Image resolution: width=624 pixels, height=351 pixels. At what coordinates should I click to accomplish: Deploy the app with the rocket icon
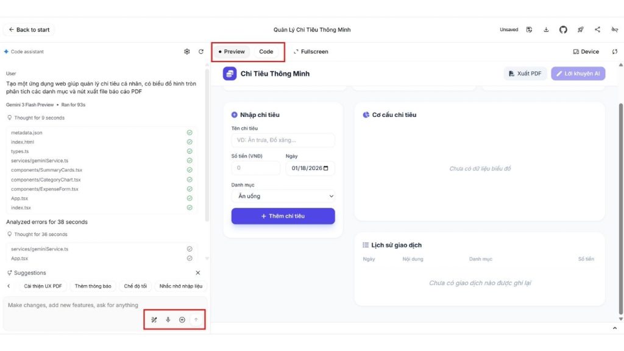tap(580, 29)
